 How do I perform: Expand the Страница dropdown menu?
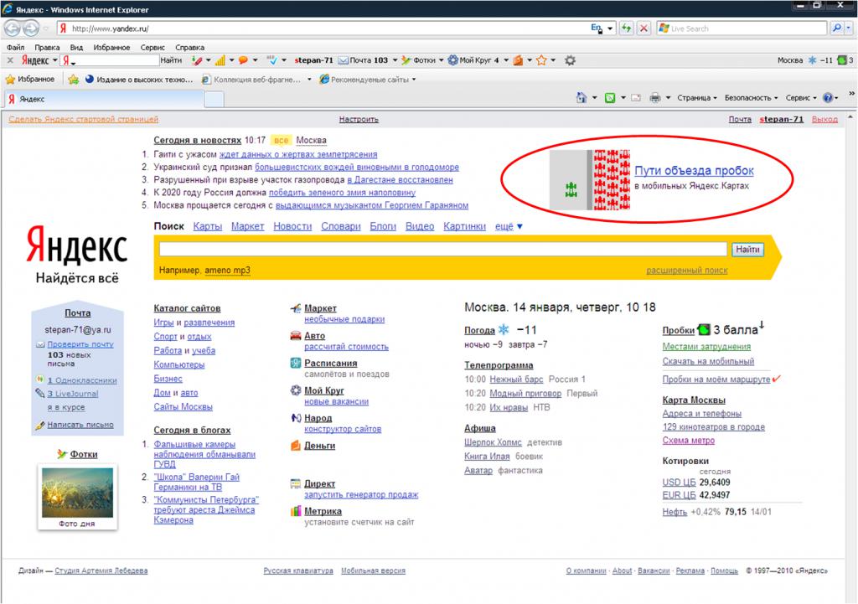click(x=696, y=98)
